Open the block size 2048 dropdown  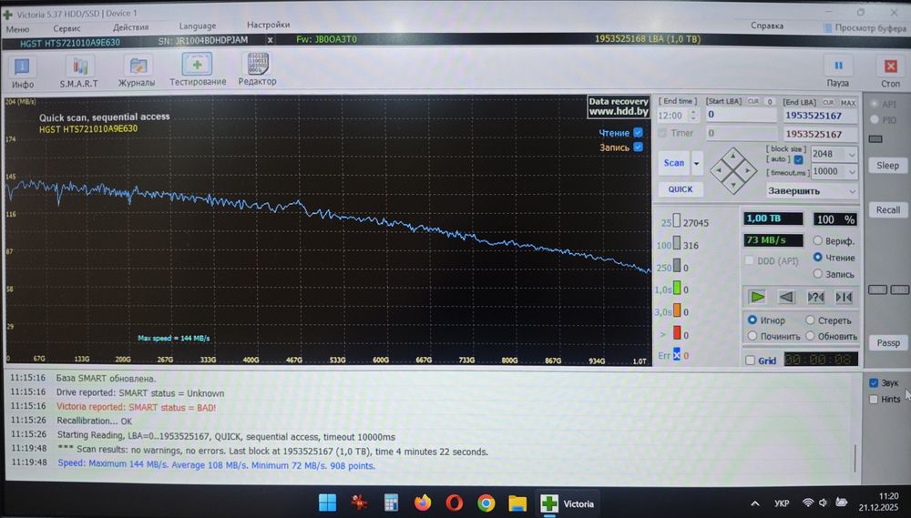point(852,154)
